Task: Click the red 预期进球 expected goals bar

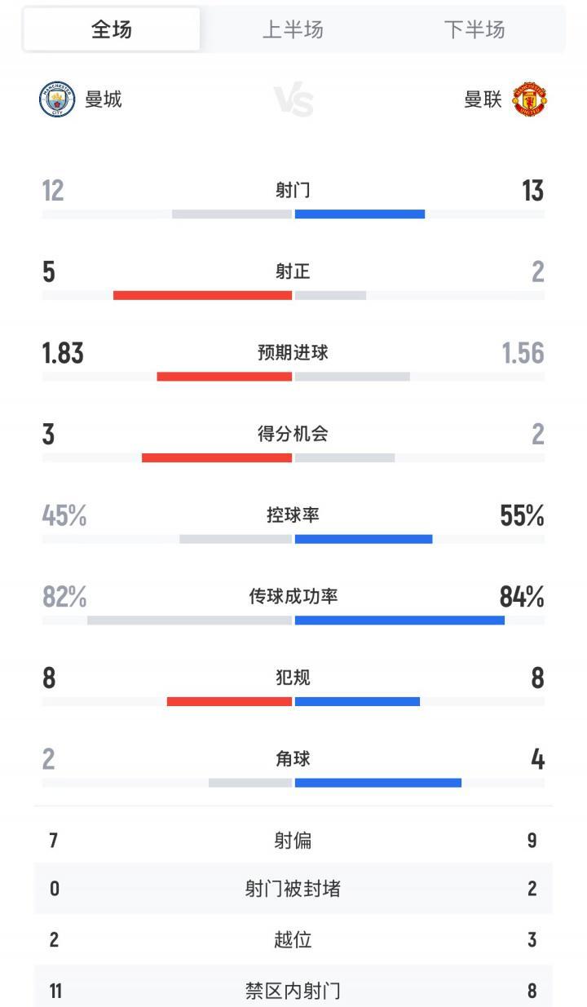Action: (x=224, y=377)
